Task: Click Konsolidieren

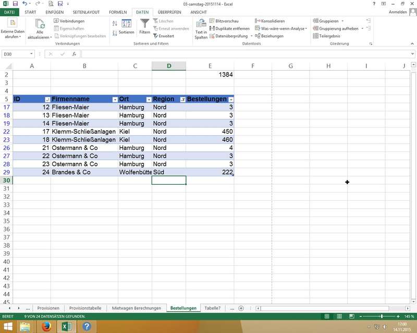Action: click(x=269, y=21)
